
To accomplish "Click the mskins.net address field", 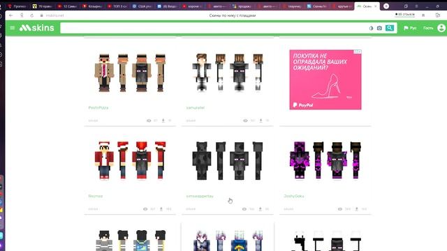I will [54, 15].
